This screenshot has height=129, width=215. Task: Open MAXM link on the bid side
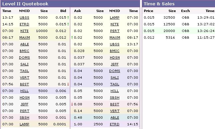point(25,38)
